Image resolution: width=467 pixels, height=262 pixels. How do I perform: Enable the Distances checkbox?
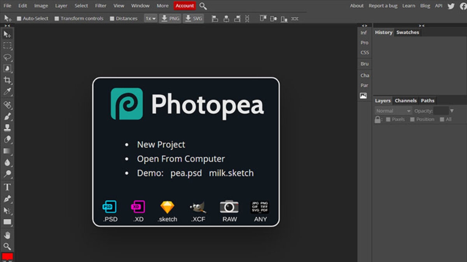coord(112,19)
